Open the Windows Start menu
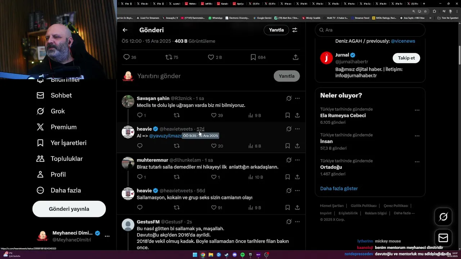This screenshot has height=259, width=461. click(195, 255)
